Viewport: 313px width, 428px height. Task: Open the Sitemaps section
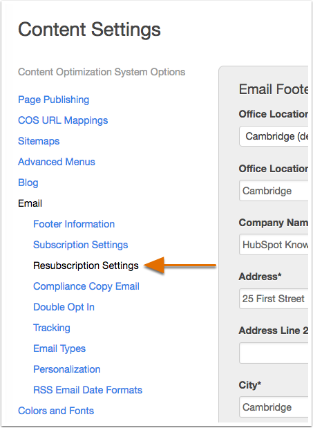(x=39, y=141)
